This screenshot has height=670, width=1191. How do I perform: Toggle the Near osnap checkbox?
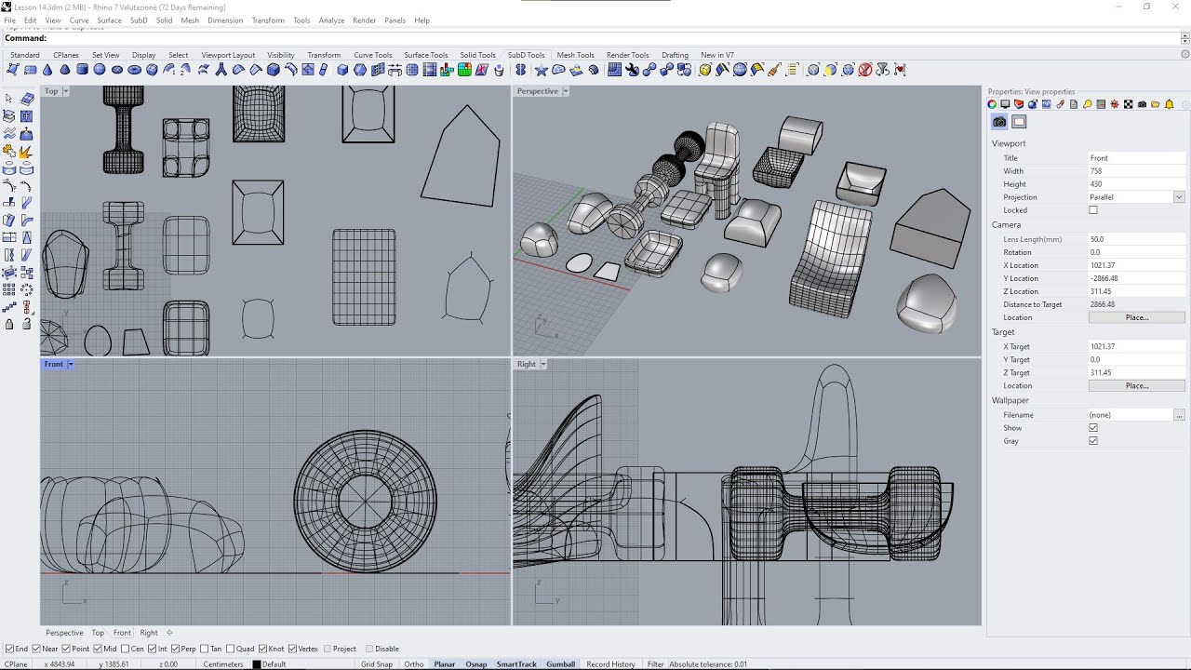pyautogui.click(x=36, y=649)
